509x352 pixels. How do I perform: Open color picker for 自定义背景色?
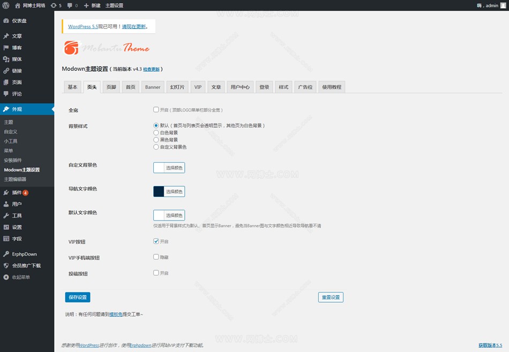click(x=169, y=168)
